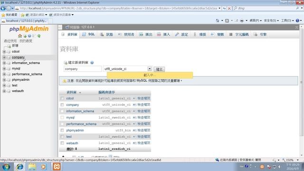Click the 建立 create button
The height and width of the screenshot is (171, 304).
(159, 69)
